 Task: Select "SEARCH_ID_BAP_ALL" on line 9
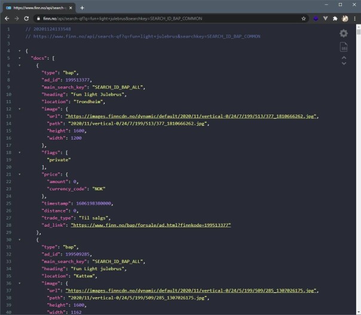117,87
